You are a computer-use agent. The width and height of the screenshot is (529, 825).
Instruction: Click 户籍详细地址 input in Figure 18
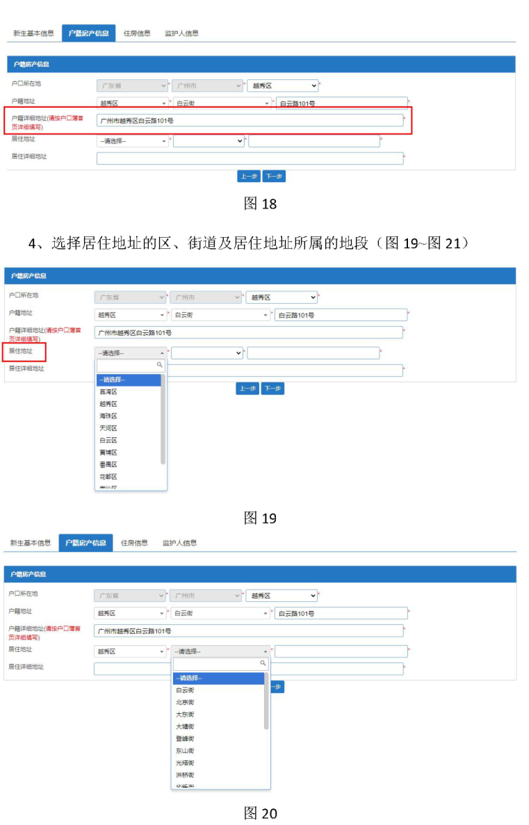coord(250,120)
